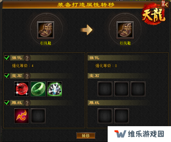Click the first empty target gem slot
This screenshot has height=142, width=171.
point(105,89)
